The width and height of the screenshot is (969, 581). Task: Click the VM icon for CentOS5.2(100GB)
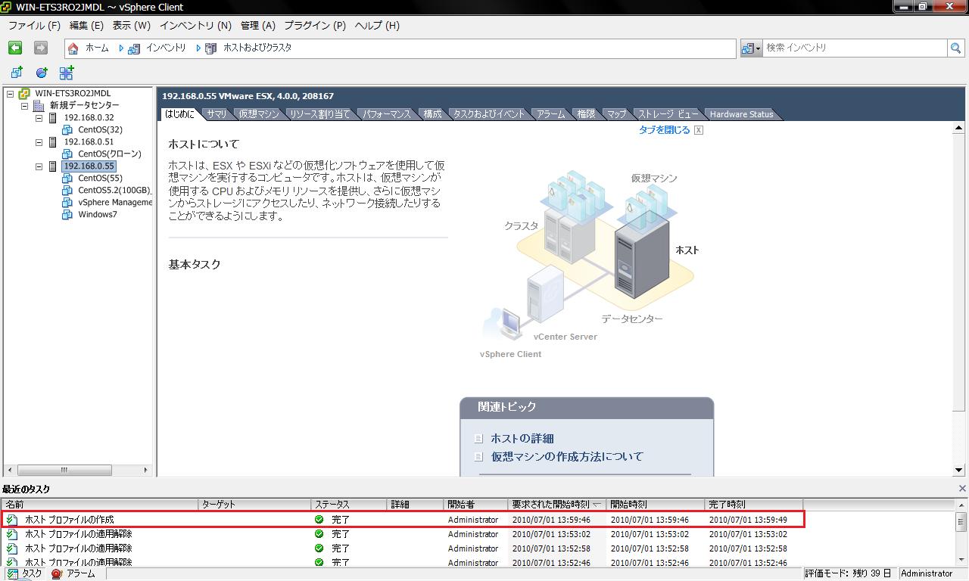[67, 191]
